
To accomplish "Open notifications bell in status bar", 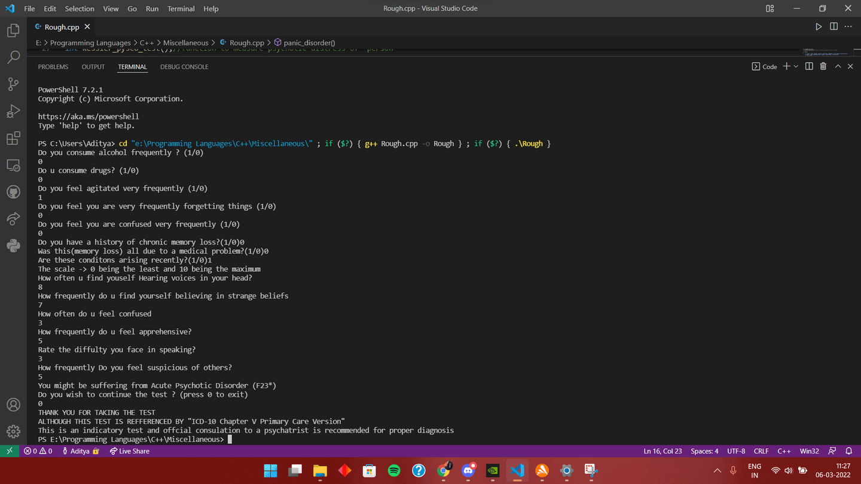I will pyautogui.click(x=848, y=451).
